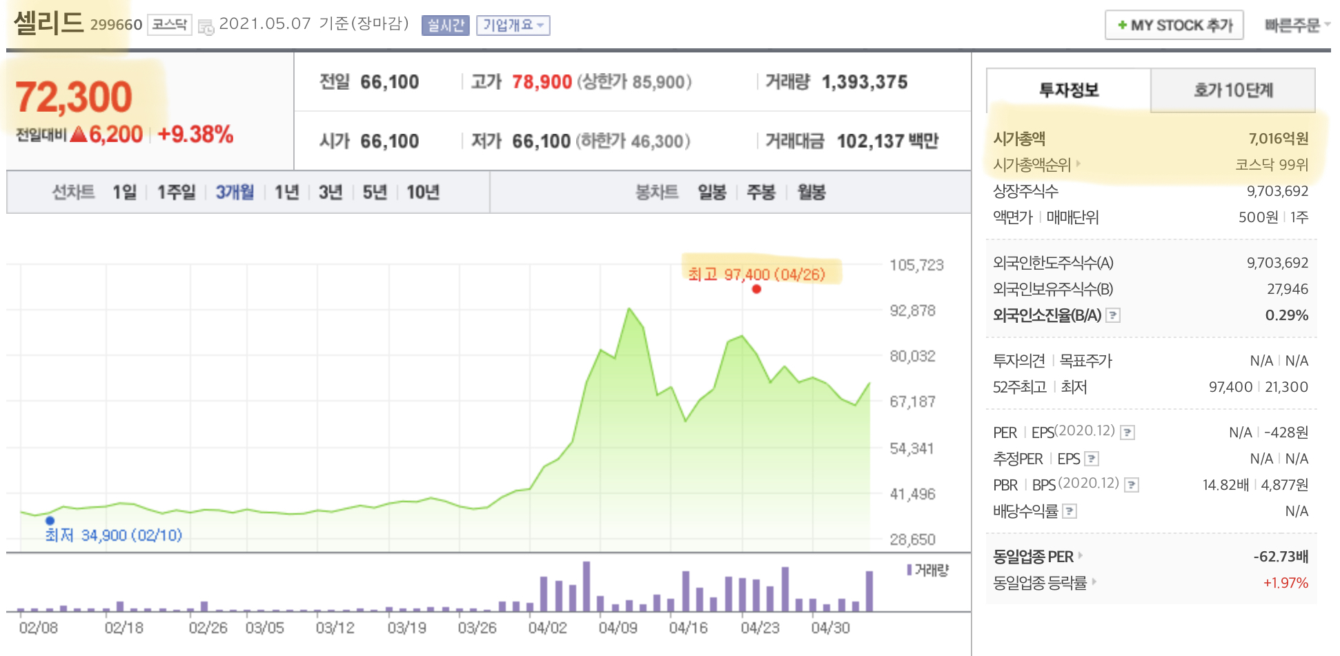Click the current price 72,300
The width and height of the screenshot is (1340, 656).
[74, 97]
